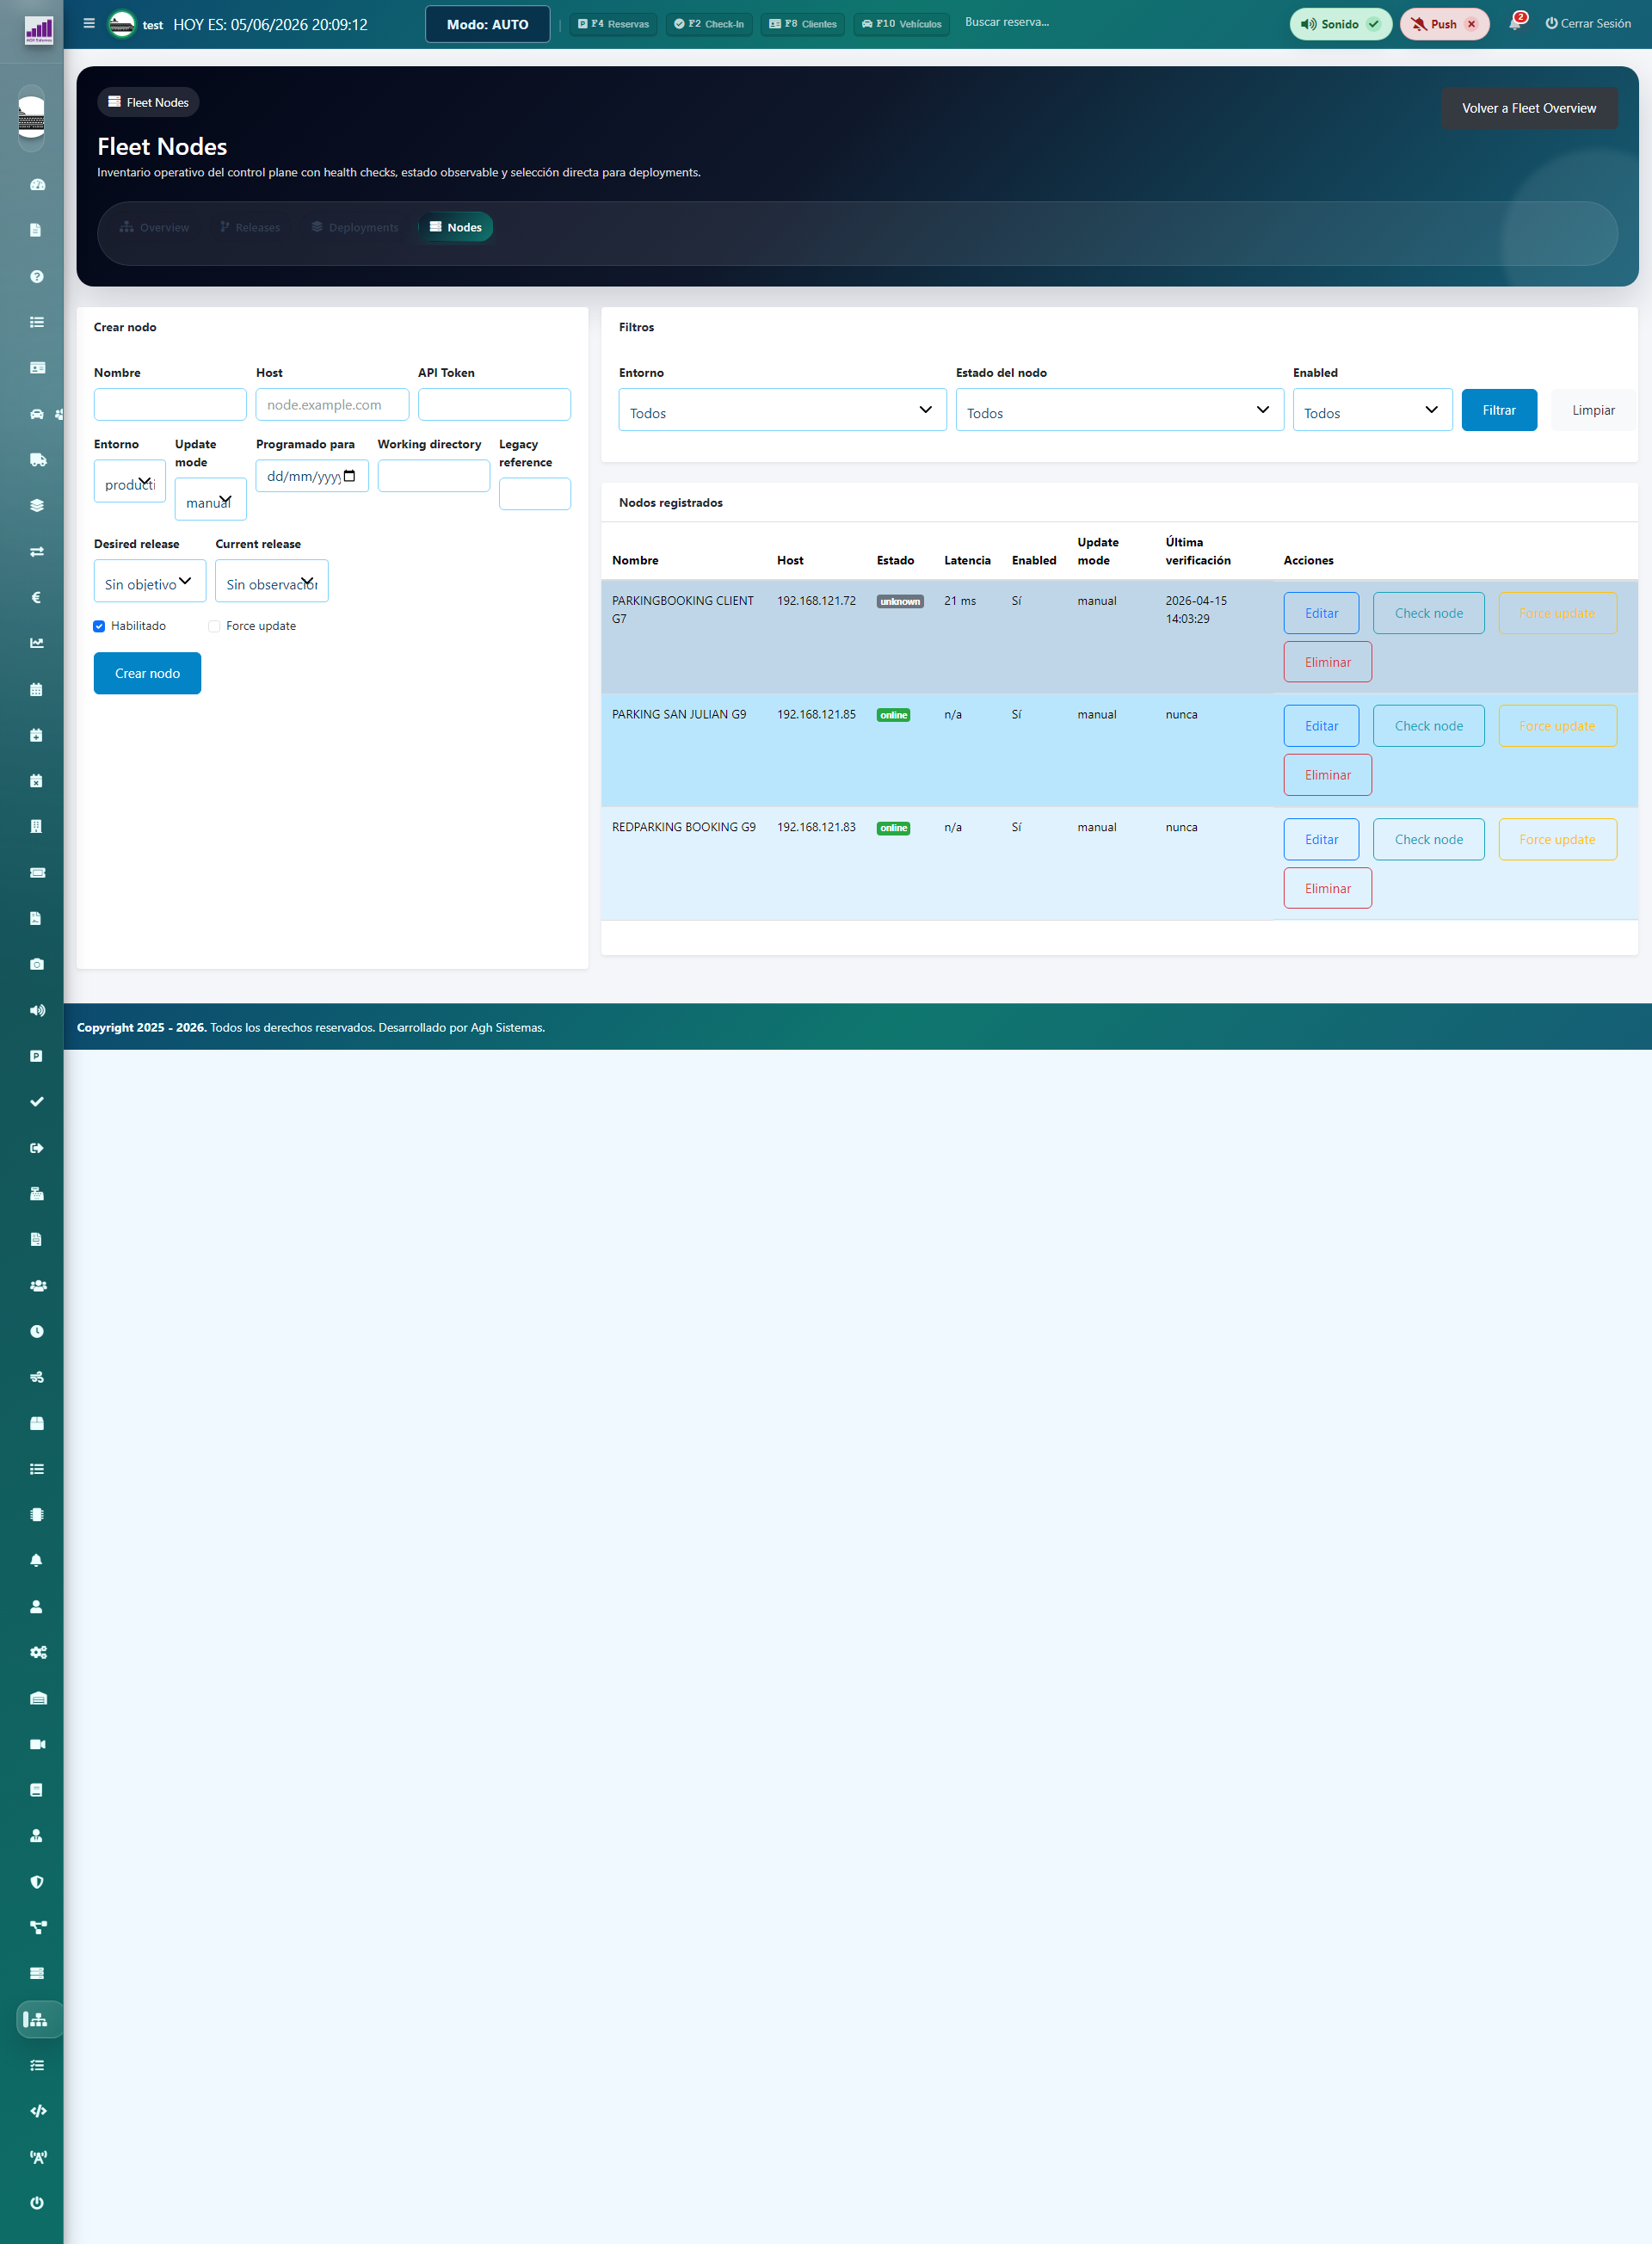Viewport: 1652px width, 2244px height.
Task: Open the Programado para date picker
Action: point(312,476)
